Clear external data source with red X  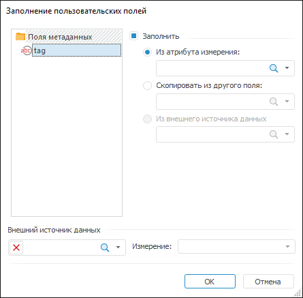click(x=16, y=248)
